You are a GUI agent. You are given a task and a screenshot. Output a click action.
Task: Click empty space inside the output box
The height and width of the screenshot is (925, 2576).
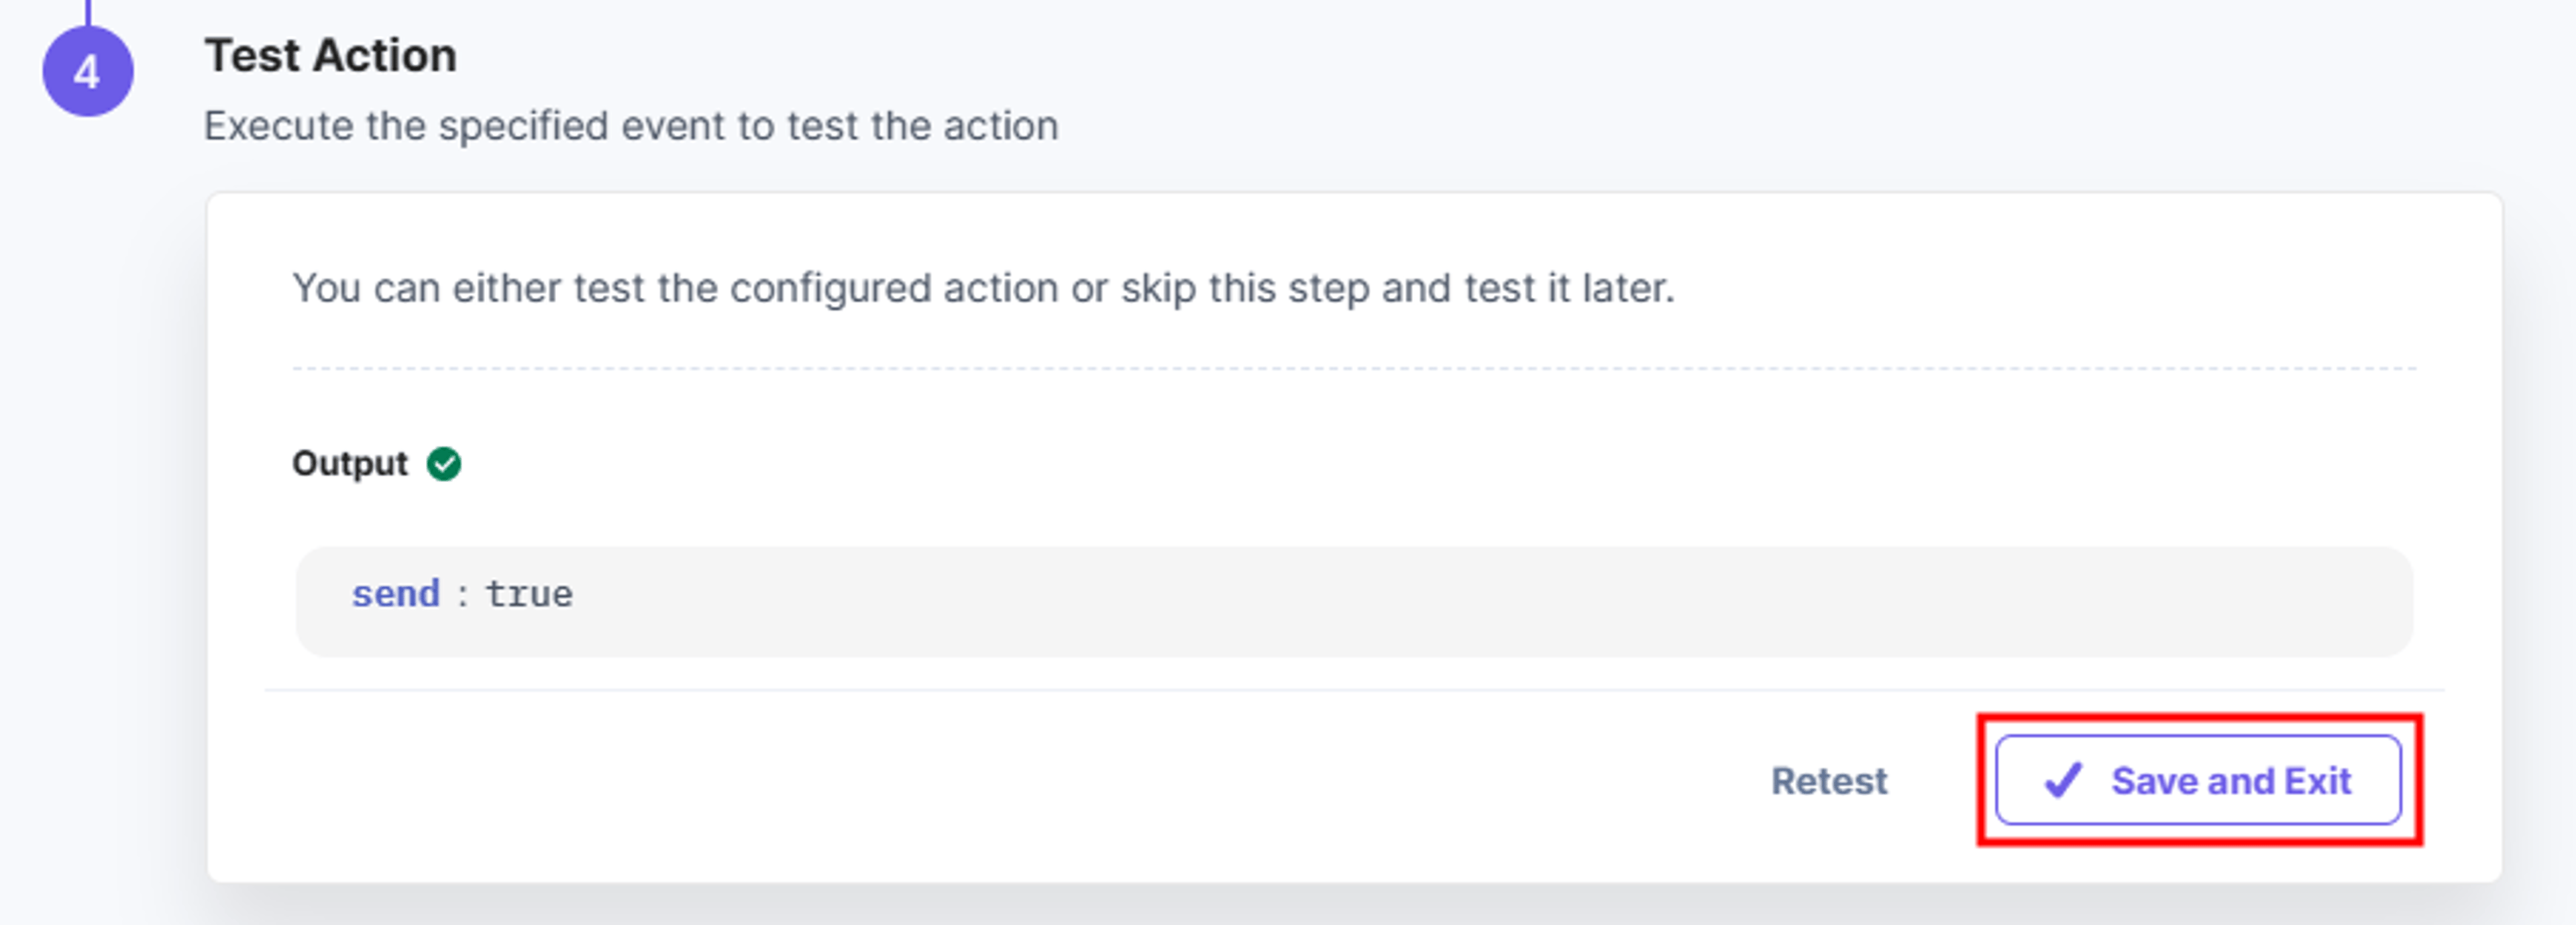(1500, 601)
